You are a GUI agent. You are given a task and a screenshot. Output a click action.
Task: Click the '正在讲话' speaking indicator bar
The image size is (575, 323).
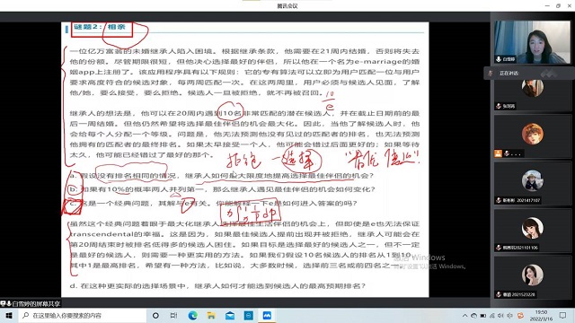pyautogui.click(x=529, y=74)
